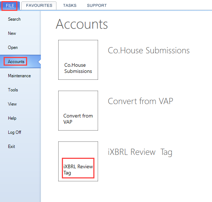Image resolution: width=212 pixels, height=202 pixels.
Task: Select Help from the sidebar menu
Action: point(12,118)
